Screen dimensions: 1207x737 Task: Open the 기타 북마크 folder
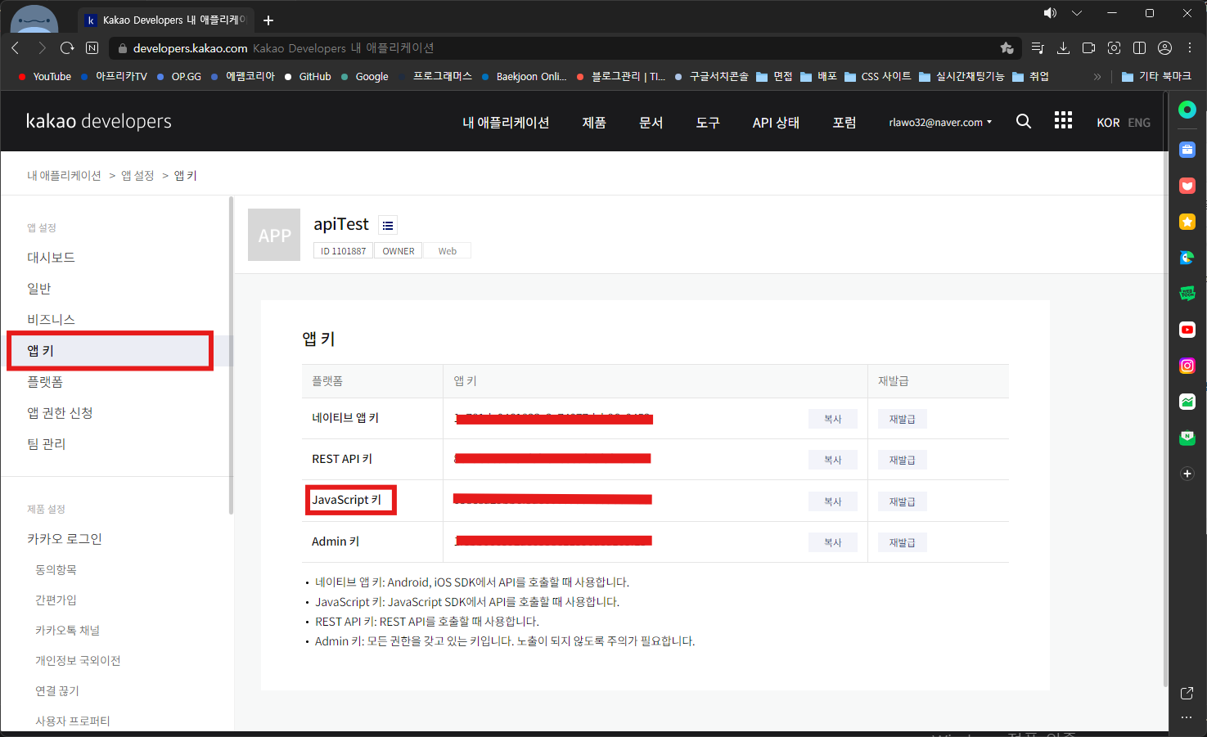tap(1156, 76)
